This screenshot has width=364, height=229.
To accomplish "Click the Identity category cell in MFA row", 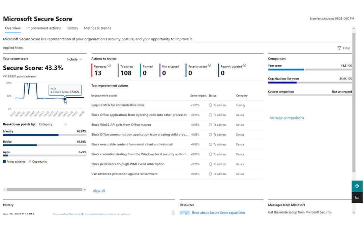I will click(241, 105).
